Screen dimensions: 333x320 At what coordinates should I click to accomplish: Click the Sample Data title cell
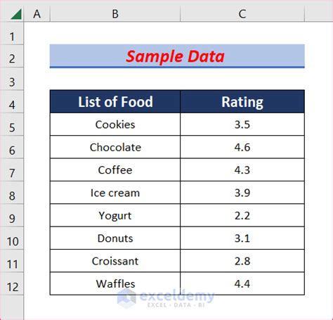[177, 56]
